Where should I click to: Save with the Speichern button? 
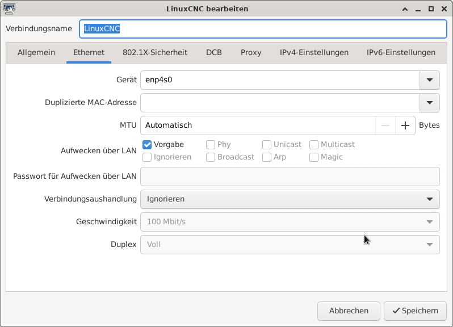click(x=415, y=311)
